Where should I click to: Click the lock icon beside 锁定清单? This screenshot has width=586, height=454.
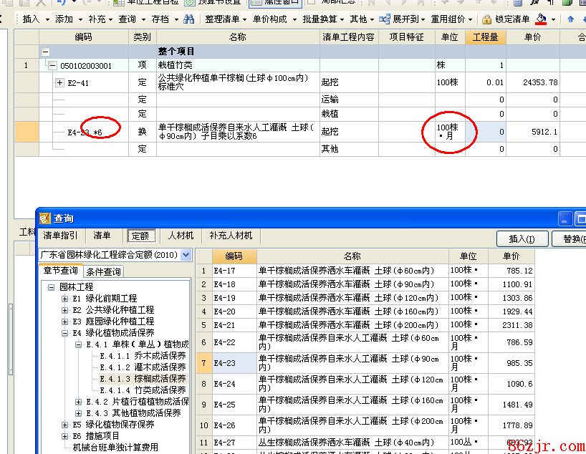click(x=487, y=19)
